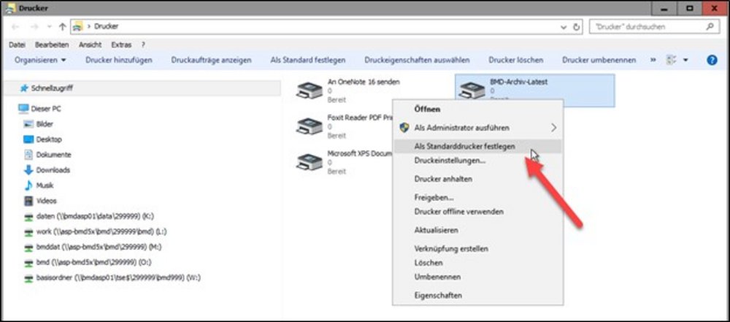
Task: Select the Foxit Reader PDF Printer icon
Action: coord(309,126)
